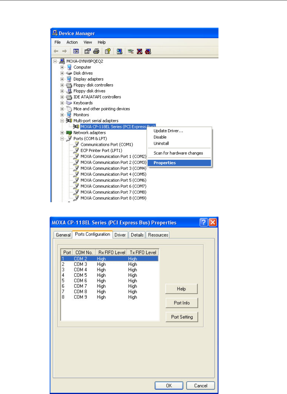Select the Ports Configuration tab
This screenshot has height=394, width=287.
click(92, 234)
